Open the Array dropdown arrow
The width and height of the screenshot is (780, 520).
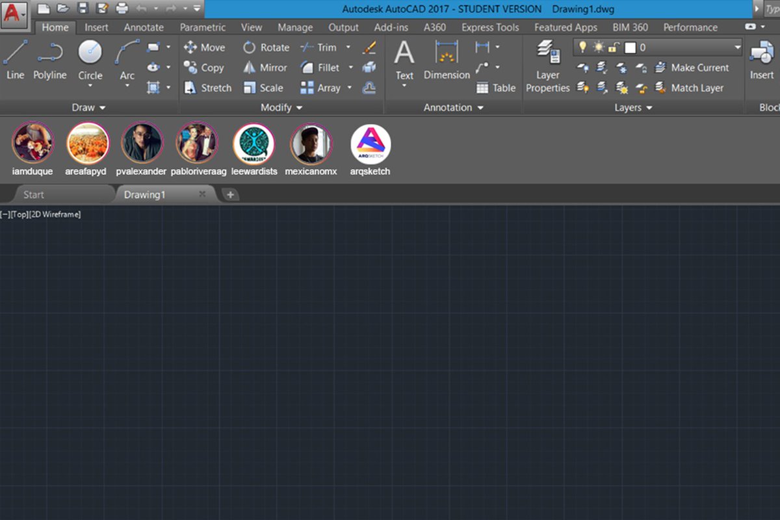(350, 88)
